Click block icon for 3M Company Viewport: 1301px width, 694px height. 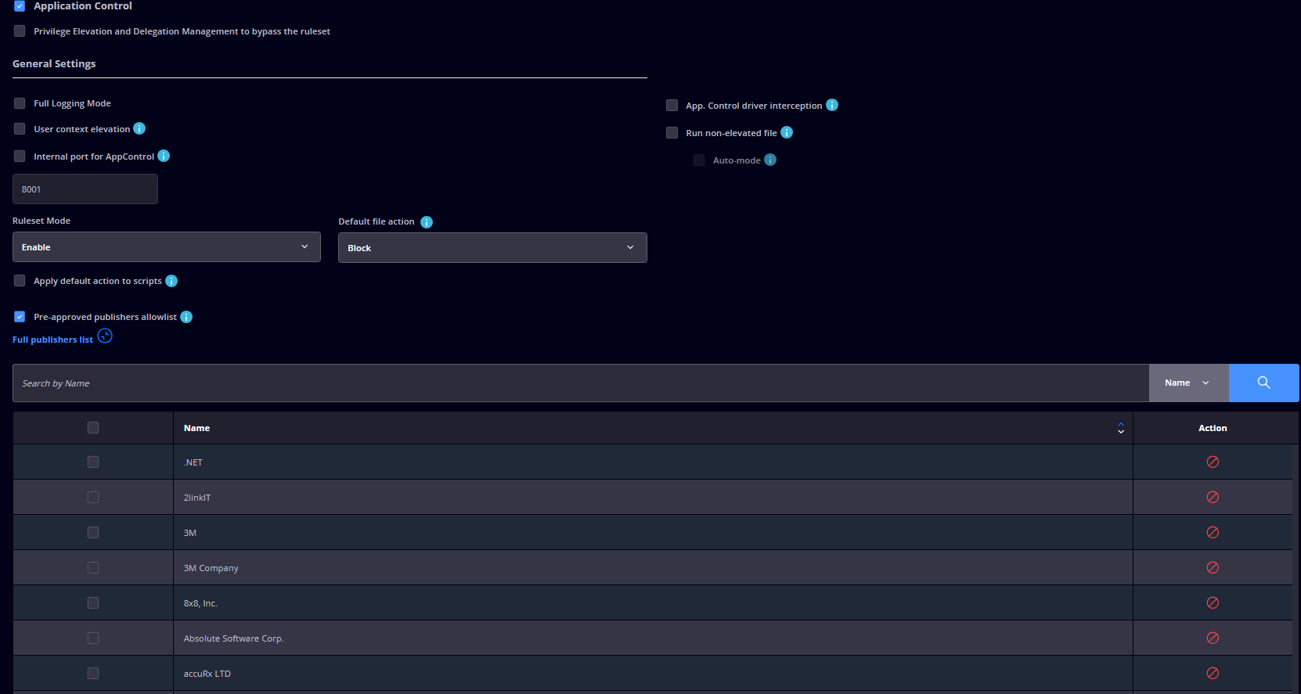pos(1213,567)
